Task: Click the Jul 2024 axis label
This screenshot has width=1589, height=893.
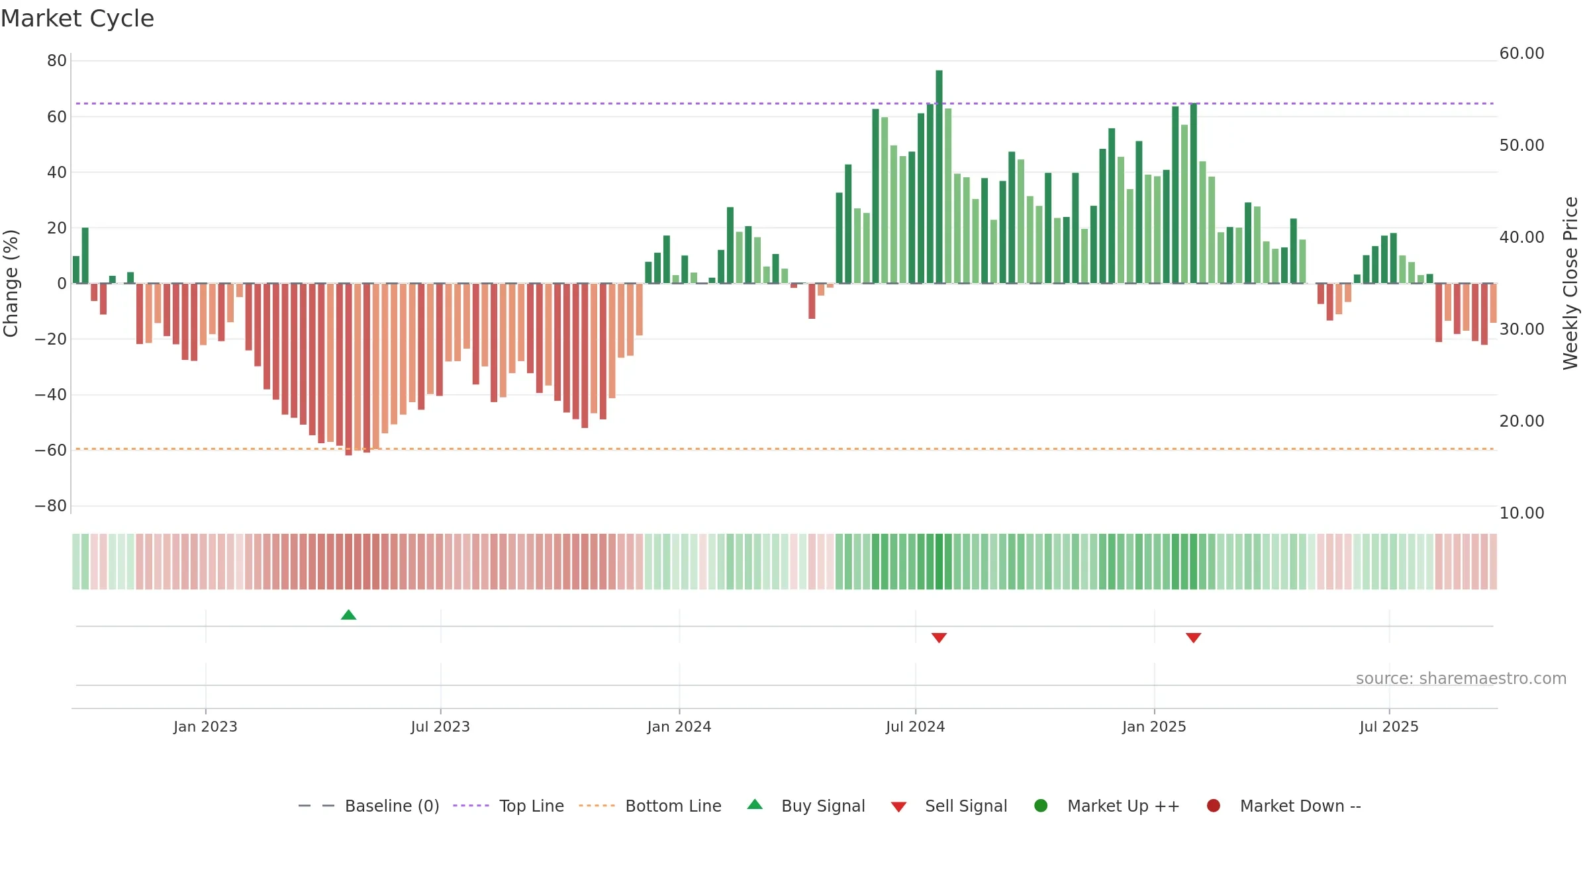Action: point(916,727)
